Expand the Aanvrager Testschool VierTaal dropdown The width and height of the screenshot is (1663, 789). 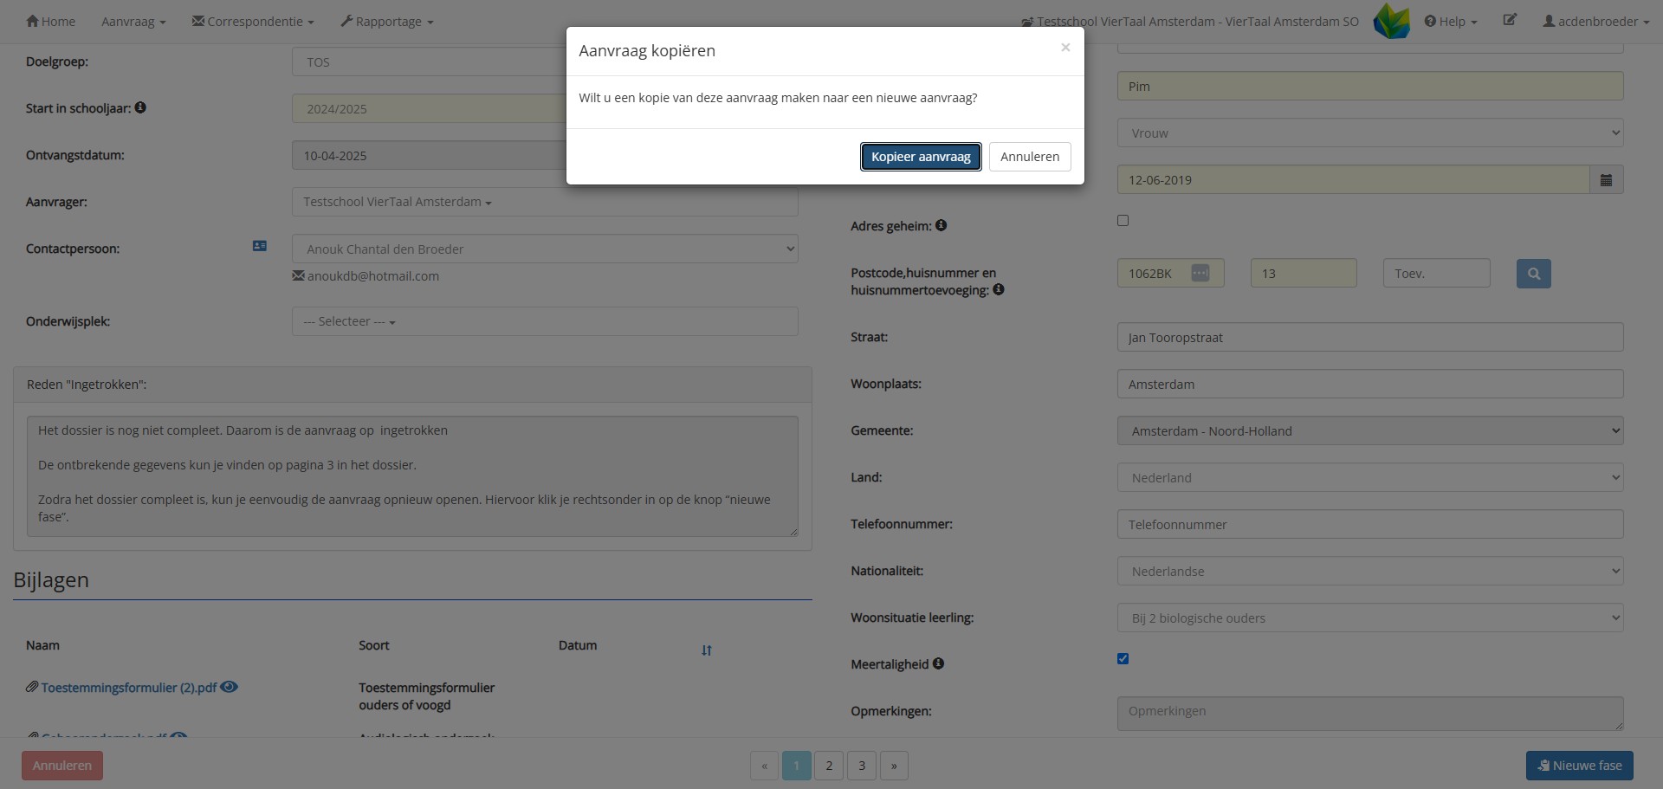[x=545, y=202]
